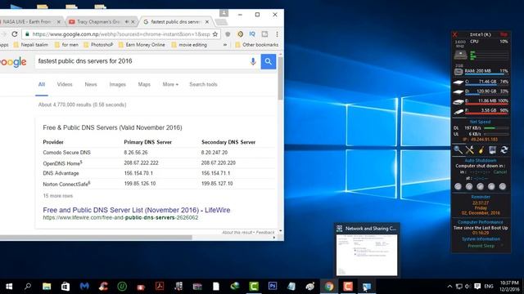Viewport: 524px width, 294px height.
Task: Open File Explorer from taskbar
Action: pyautogui.click(x=47, y=287)
